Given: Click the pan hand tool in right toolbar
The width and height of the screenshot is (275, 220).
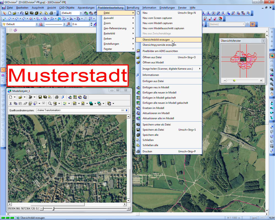Looking at the screenshot, I should 271,94.
